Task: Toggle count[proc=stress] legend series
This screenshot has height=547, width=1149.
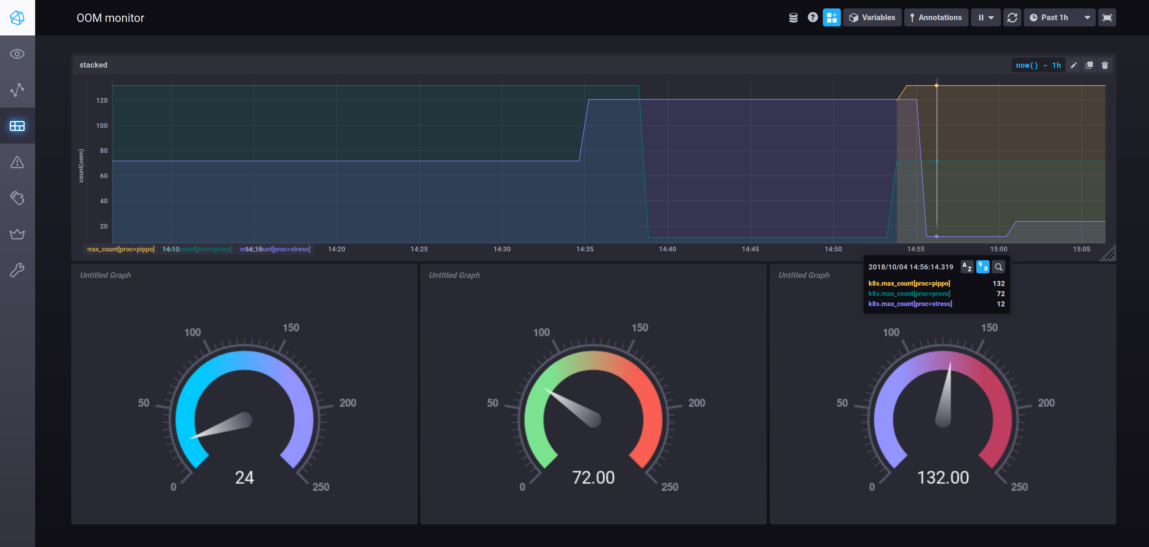Action: click(x=275, y=249)
